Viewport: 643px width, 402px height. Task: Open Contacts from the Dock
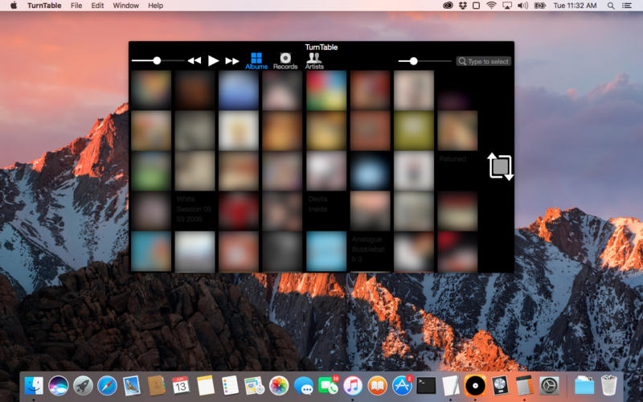coord(156,386)
